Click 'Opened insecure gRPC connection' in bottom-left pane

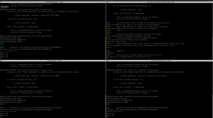point(26,96)
